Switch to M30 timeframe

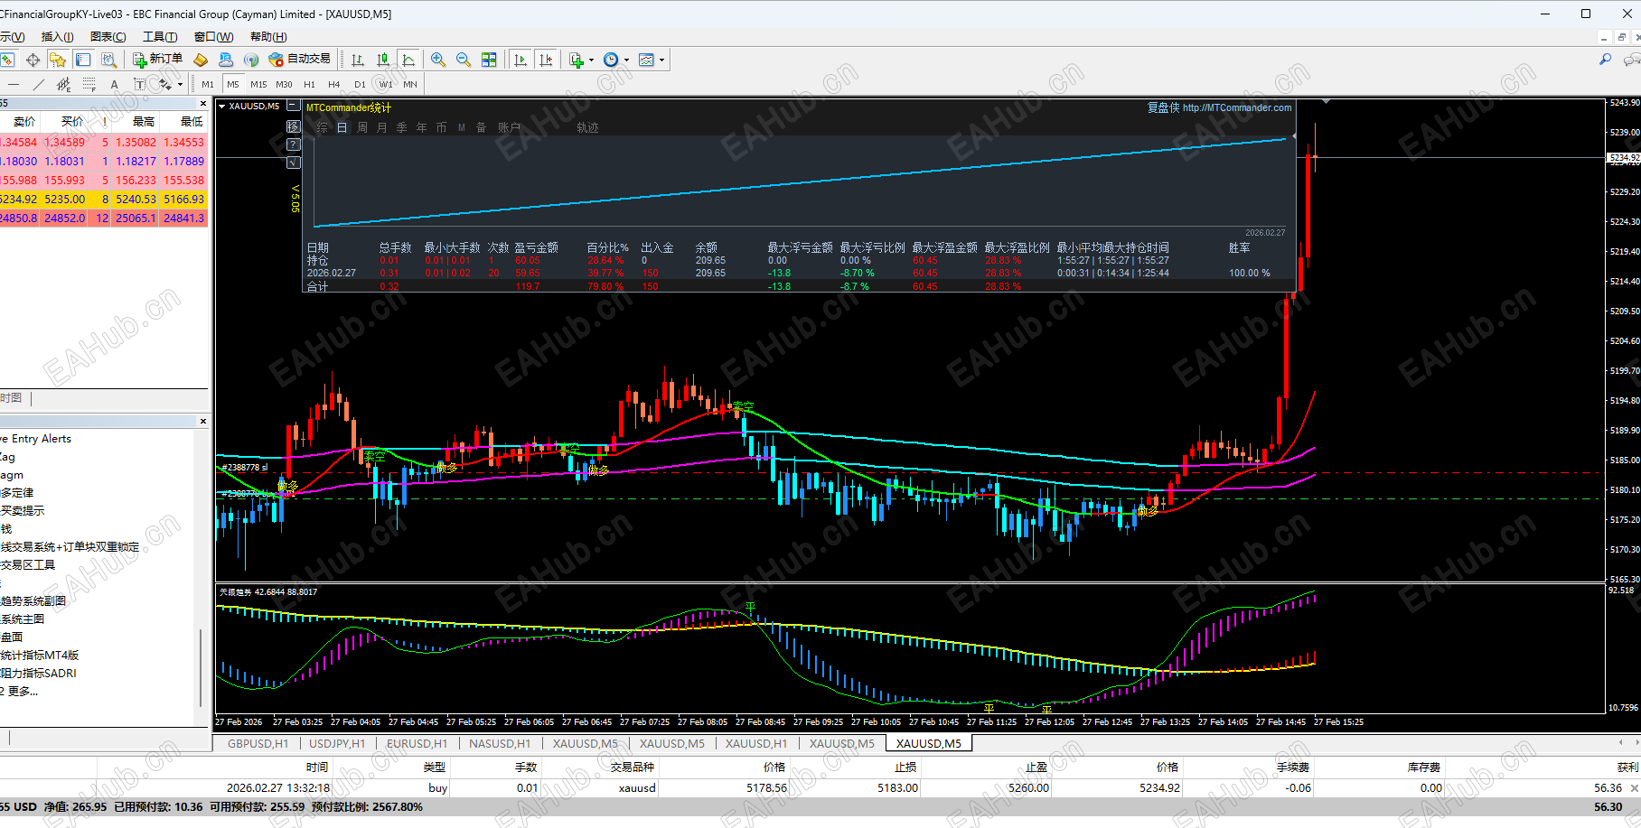284,84
